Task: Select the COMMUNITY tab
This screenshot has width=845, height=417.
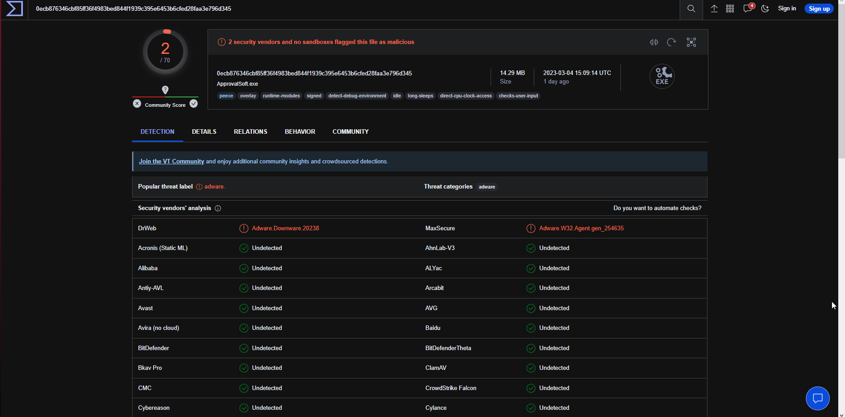Action: tap(350, 132)
